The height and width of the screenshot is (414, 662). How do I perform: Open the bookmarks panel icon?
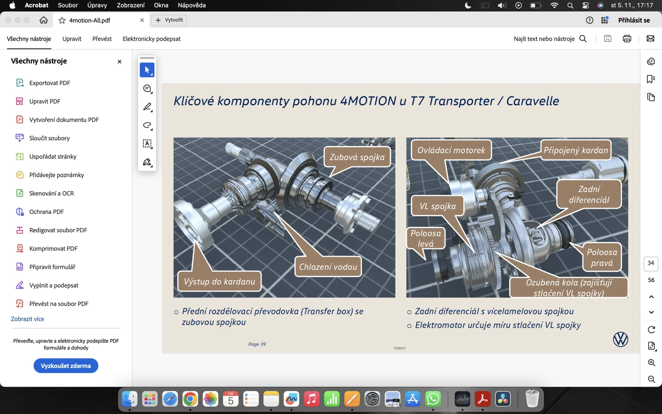pos(651,79)
